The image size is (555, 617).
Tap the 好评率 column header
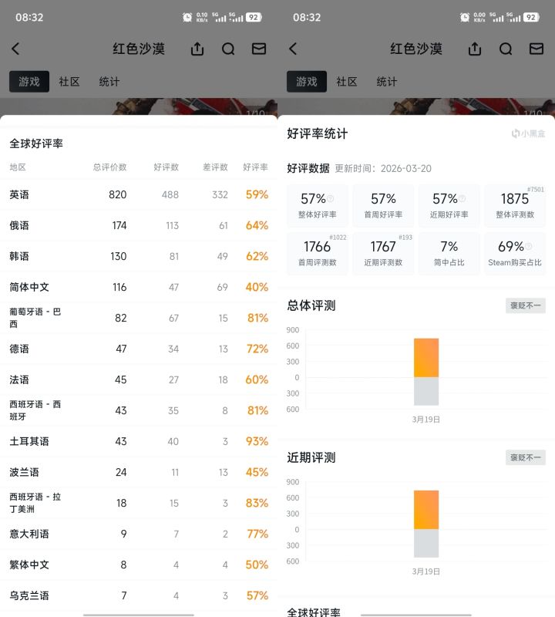click(255, 167)
